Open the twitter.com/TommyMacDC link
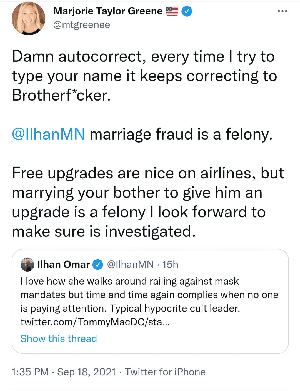This screenshot has width=300, height=391. (95, 322)
